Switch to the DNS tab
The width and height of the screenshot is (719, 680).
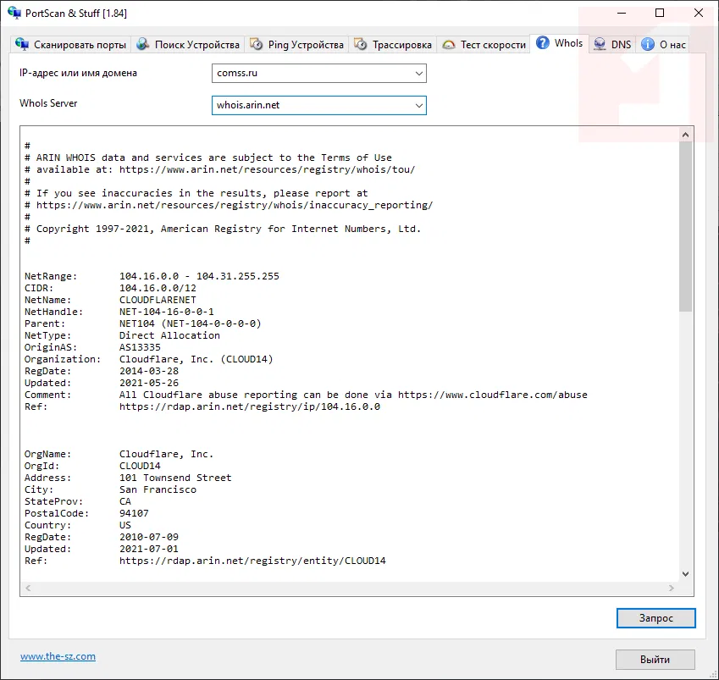pyautogui.click(x=612, y=45)
